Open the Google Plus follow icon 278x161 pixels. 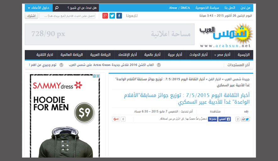coord(105,16)
